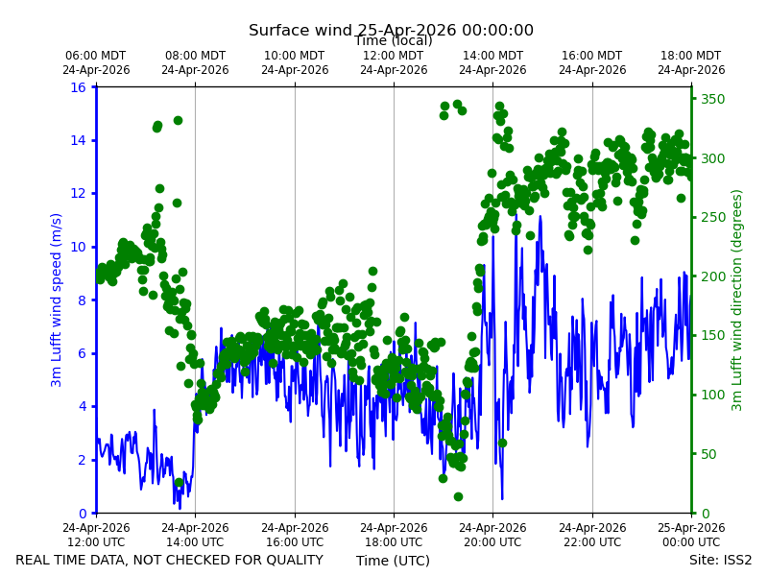Click the Site: ISS2 text
This screenshot has width=768, height=576.
point(720,560)
